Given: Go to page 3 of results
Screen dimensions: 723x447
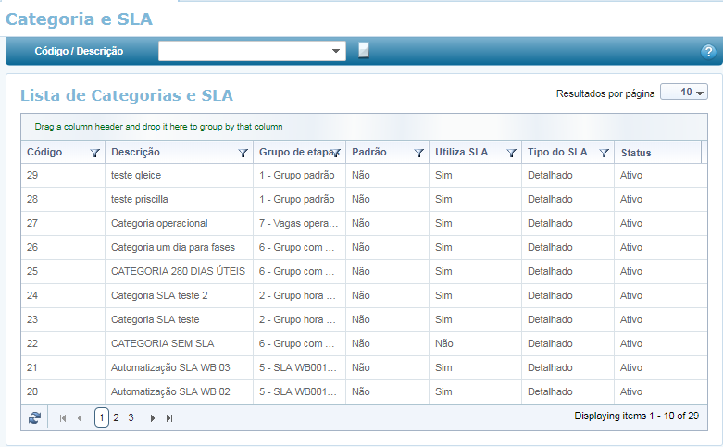Looking at the screenshot, I should tap(131, 418).
